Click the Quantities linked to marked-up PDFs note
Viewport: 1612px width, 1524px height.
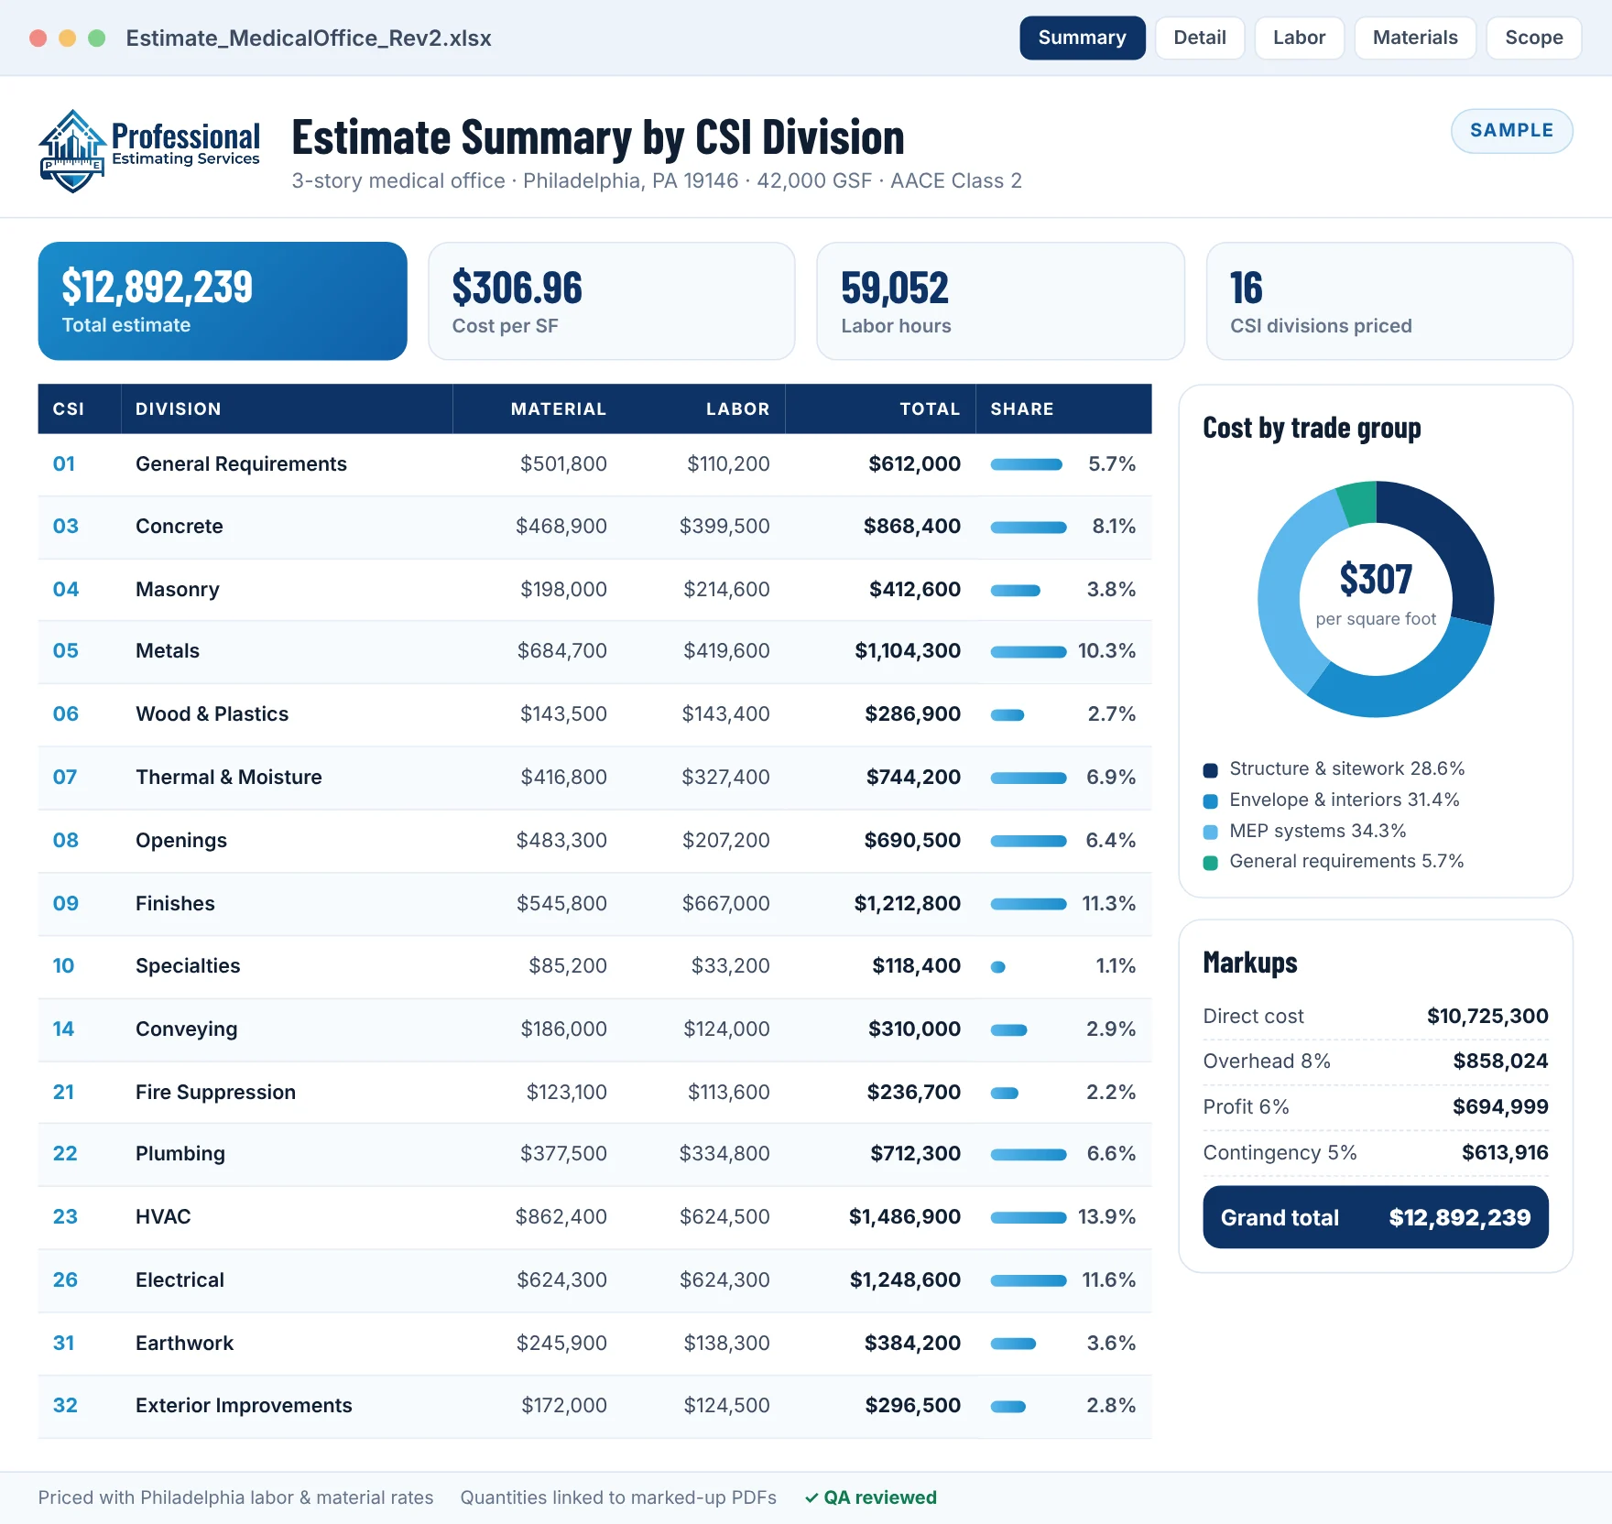pos(618,1498)
